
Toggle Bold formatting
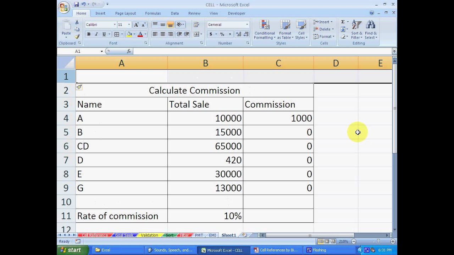click(x=89, y=34)
